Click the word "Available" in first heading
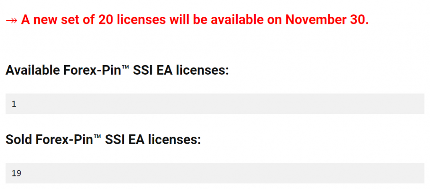 (33, 70)
